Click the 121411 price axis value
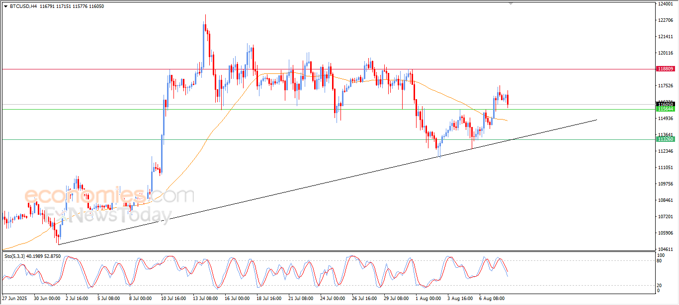679x305 pixels. [x=665, y=37]
